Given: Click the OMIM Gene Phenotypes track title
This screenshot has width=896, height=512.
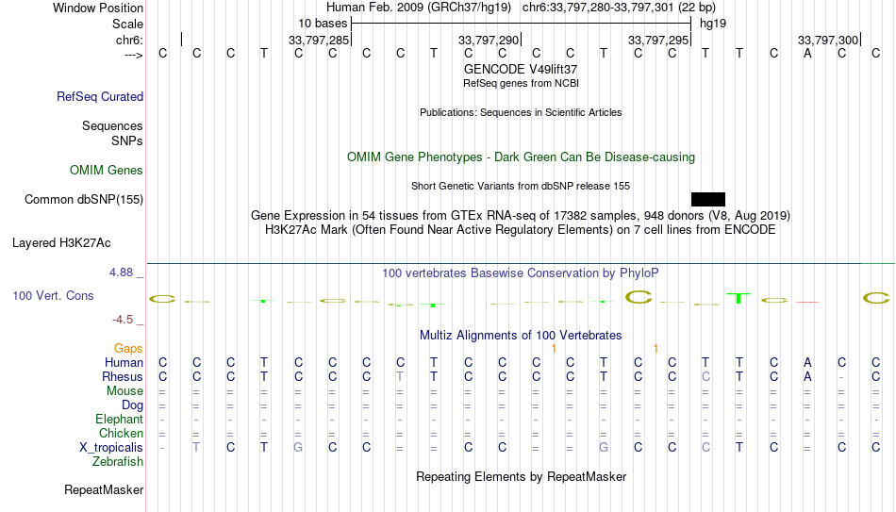Looking at the screenshot, I should (522, 157).
